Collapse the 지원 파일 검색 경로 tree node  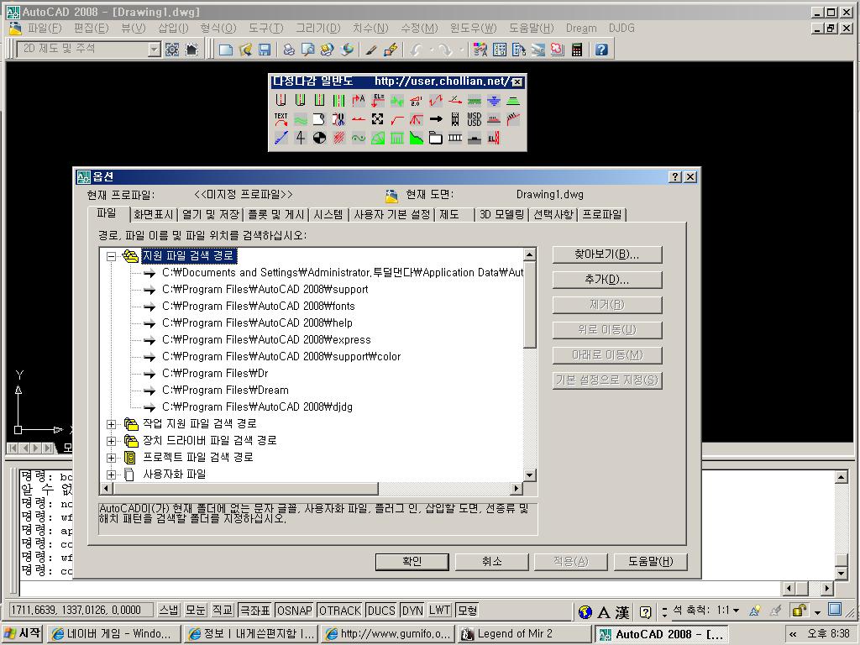112,256
